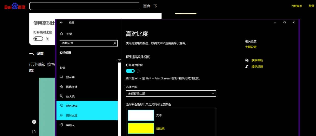The image size is (316, 136).
Task: Minimize the Settings window
Action: [x=275, y=23]
